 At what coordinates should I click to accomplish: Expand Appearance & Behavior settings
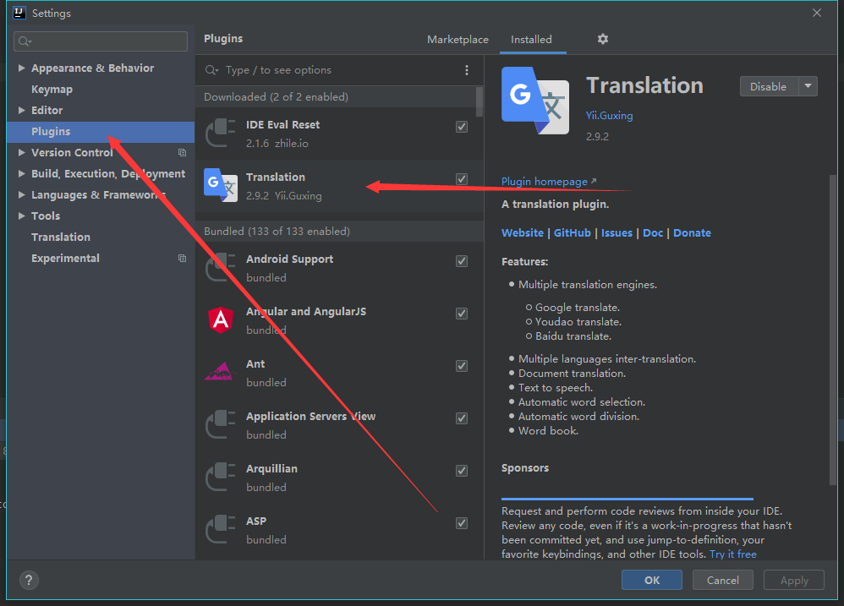21,68
